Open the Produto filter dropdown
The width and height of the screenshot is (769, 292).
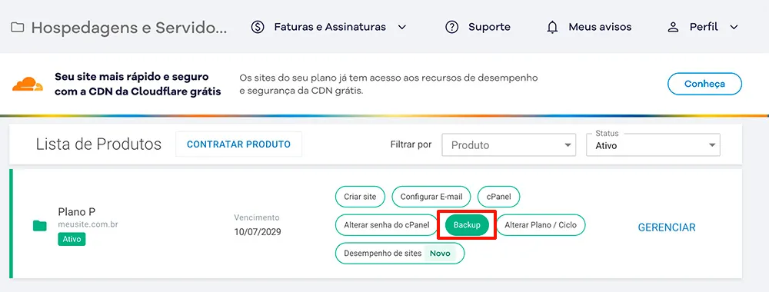click(x=508, y=145)
